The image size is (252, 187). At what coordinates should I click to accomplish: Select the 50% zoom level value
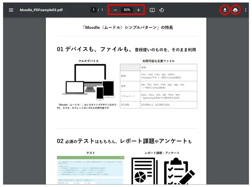pos(127,9)
